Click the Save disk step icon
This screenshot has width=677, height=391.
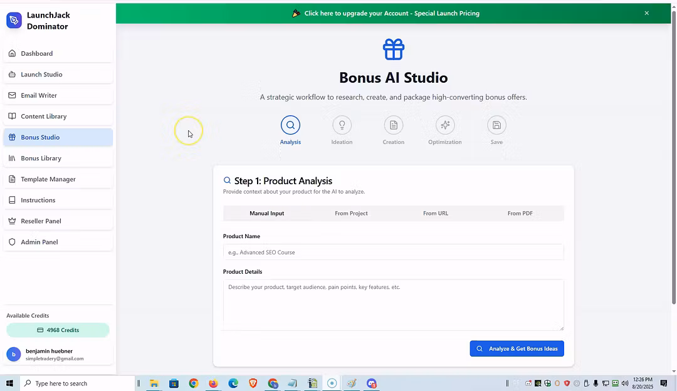coord(496,125)
